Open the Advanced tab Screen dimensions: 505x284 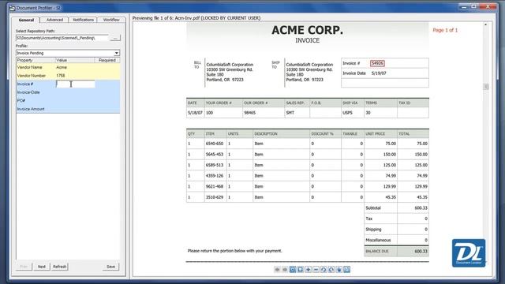click(54, 20)
